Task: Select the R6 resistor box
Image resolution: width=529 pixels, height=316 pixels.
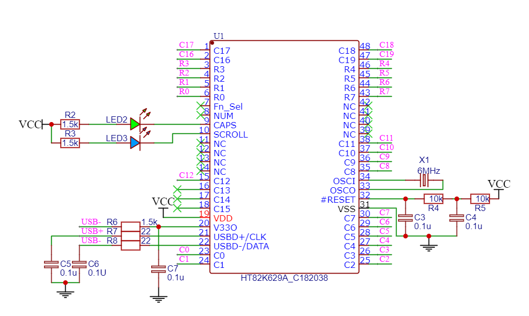Action: [130, 227]
